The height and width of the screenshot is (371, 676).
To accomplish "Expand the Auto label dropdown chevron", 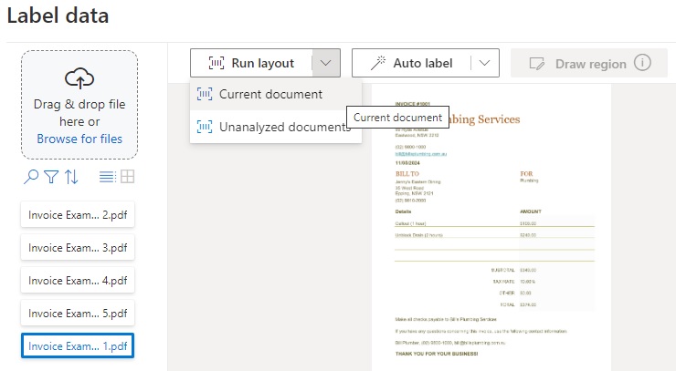I will pos(484,63).
